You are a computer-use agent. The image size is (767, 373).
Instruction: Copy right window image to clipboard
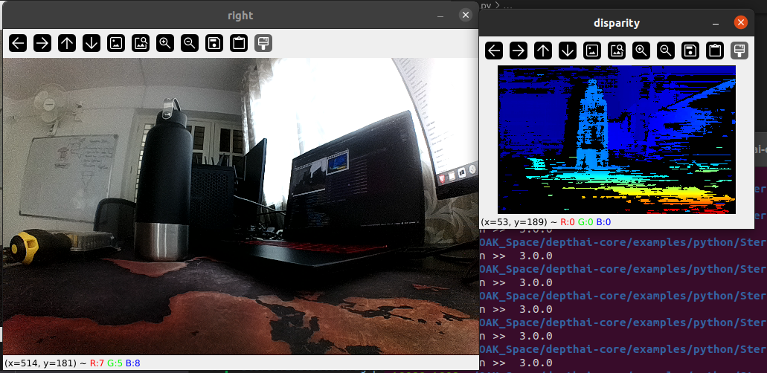[239, 43]
